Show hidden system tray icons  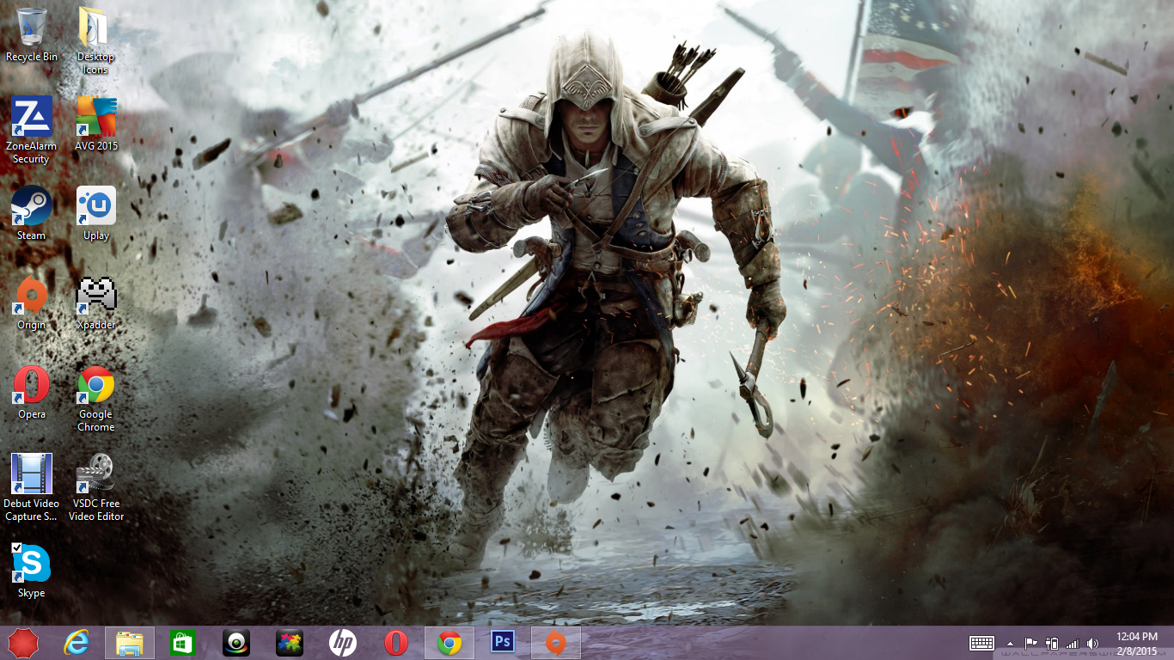point(1010,643)
